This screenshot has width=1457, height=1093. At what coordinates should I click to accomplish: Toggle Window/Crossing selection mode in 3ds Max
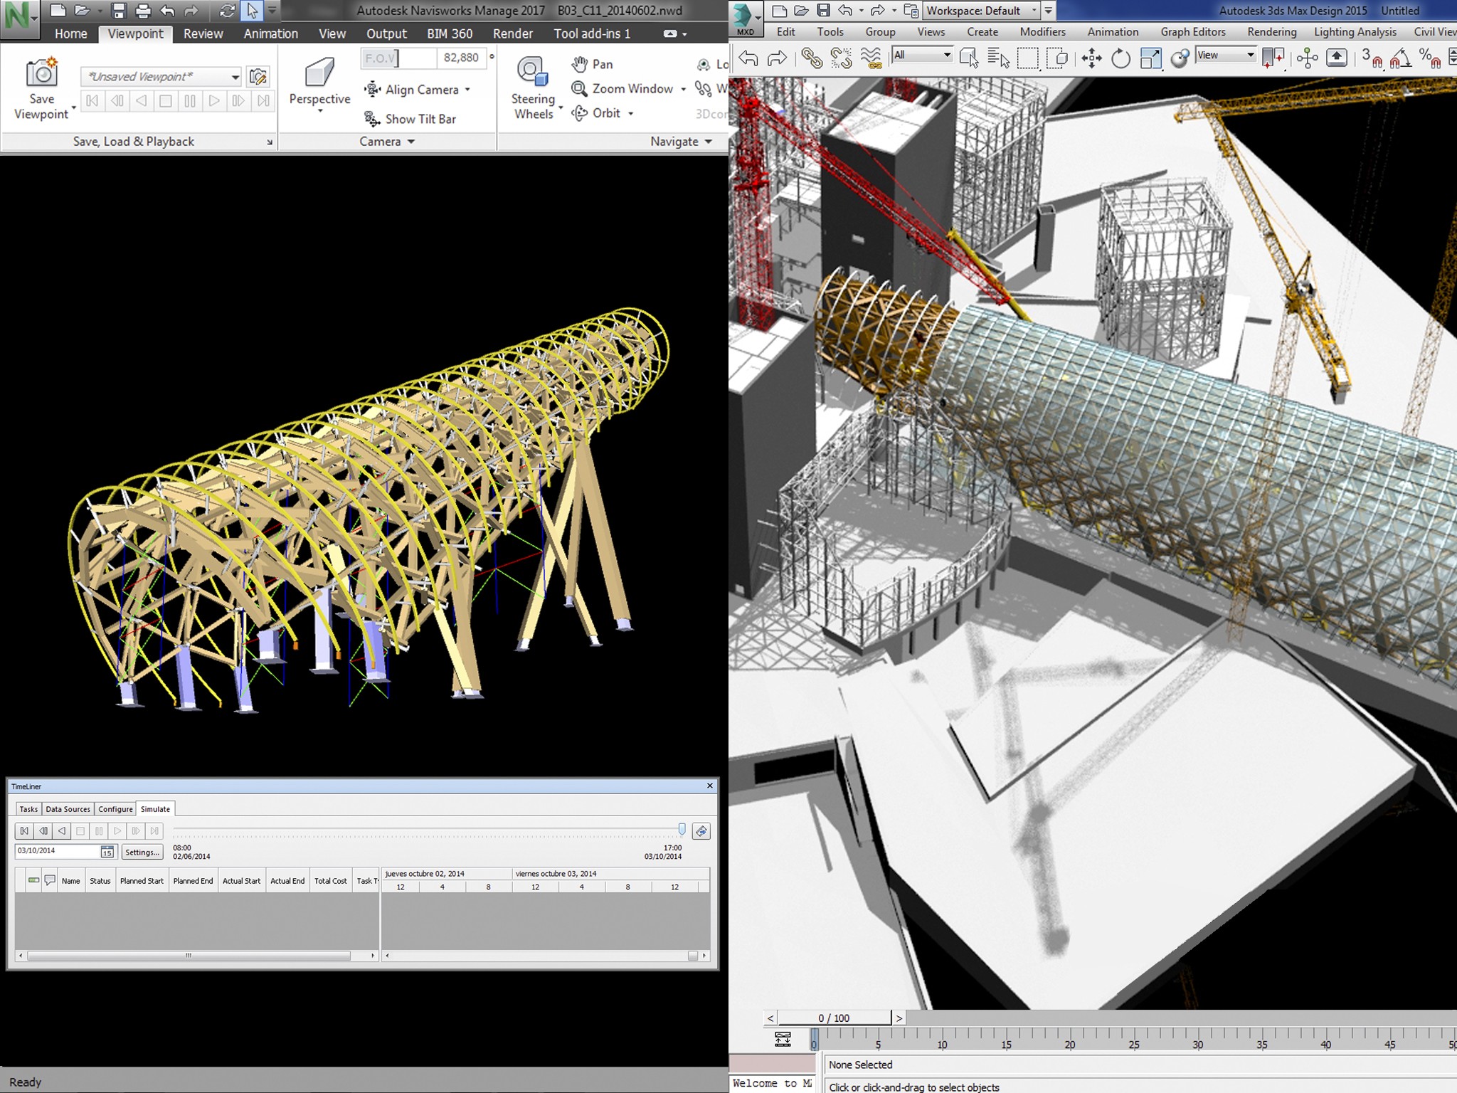click(1058, 58)
